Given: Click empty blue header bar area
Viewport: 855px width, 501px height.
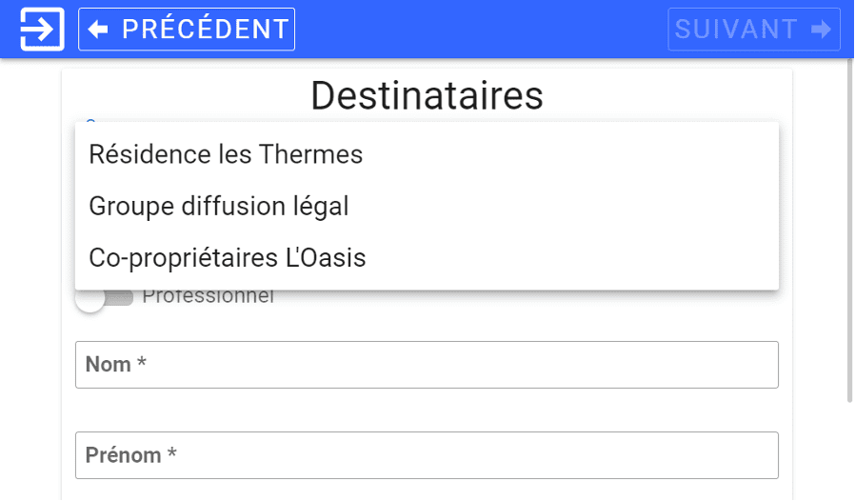Looking at the screenshot, I should 476,29.
